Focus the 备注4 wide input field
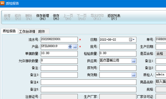Image resolution: width=166 pixels, height=99 pixels. tap(89, 82)
